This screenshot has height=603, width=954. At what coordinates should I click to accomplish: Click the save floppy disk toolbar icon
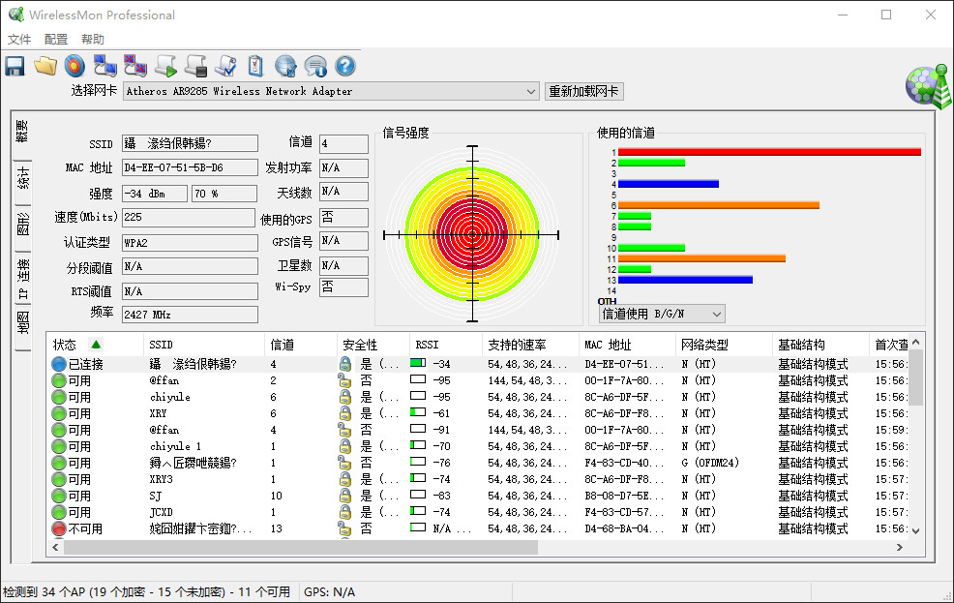coord(15,66)
